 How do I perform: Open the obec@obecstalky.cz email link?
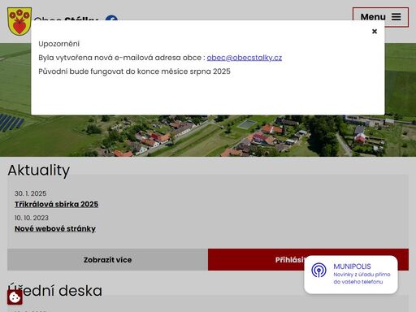point(245,58)
